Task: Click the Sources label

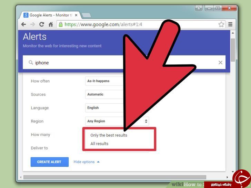Action: point(38,94)
